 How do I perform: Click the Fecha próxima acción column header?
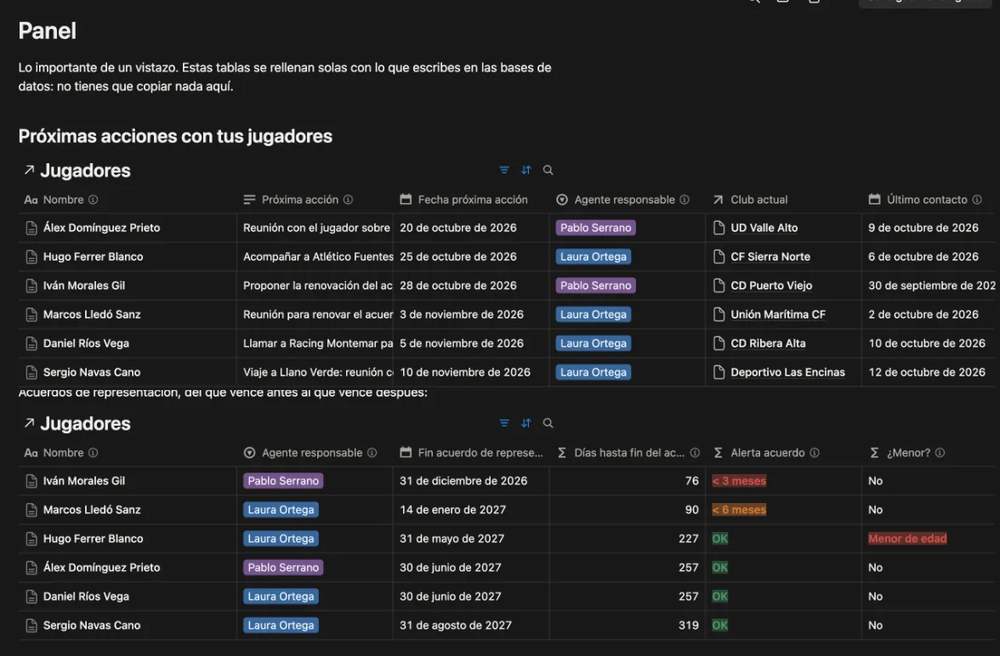pyautogui.click(x=471, y=200)
